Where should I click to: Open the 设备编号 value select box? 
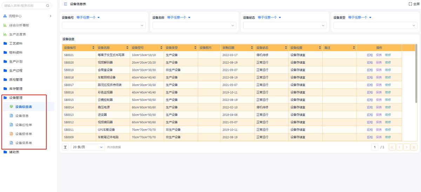tap(103, 25)
